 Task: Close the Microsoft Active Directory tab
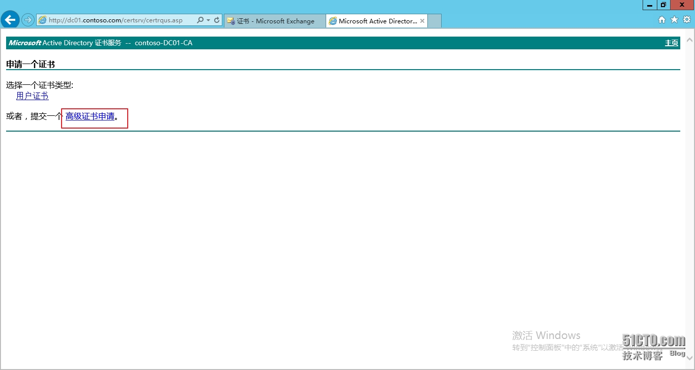tap(422, 21)
